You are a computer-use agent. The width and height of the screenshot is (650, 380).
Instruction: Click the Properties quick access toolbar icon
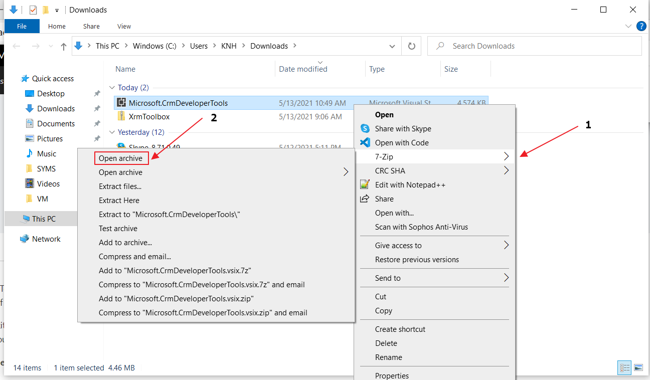click(x=33, y=10)
